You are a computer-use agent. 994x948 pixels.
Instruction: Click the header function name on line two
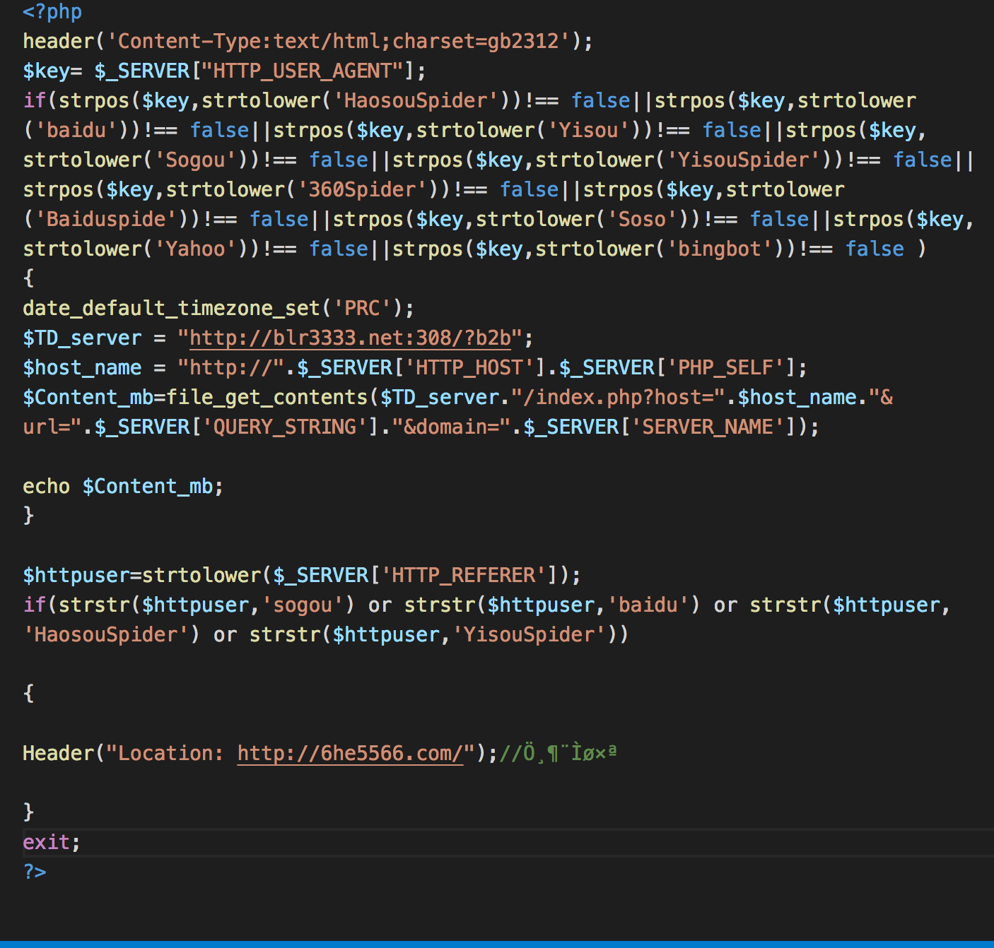pos(59,41)
